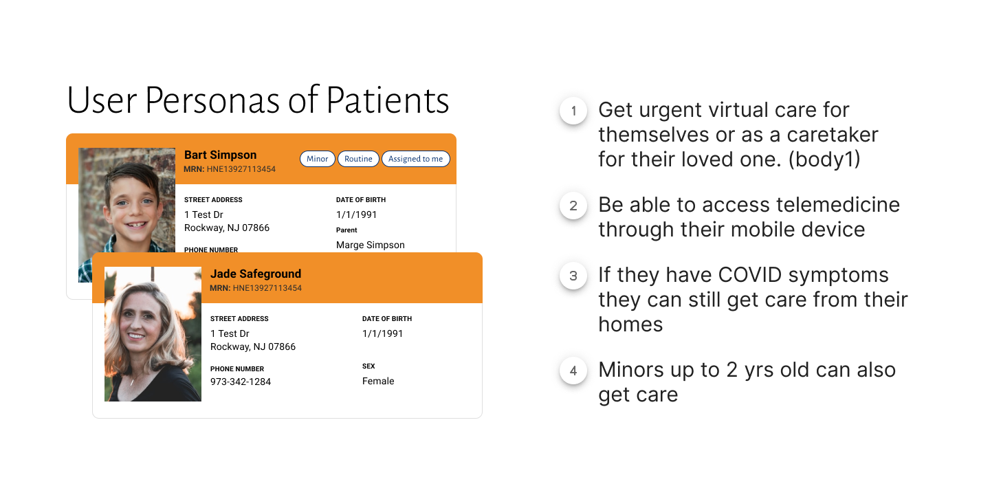The image size is (990, 495).
Task: Click the number 1 circle badge
Action: 573,111
